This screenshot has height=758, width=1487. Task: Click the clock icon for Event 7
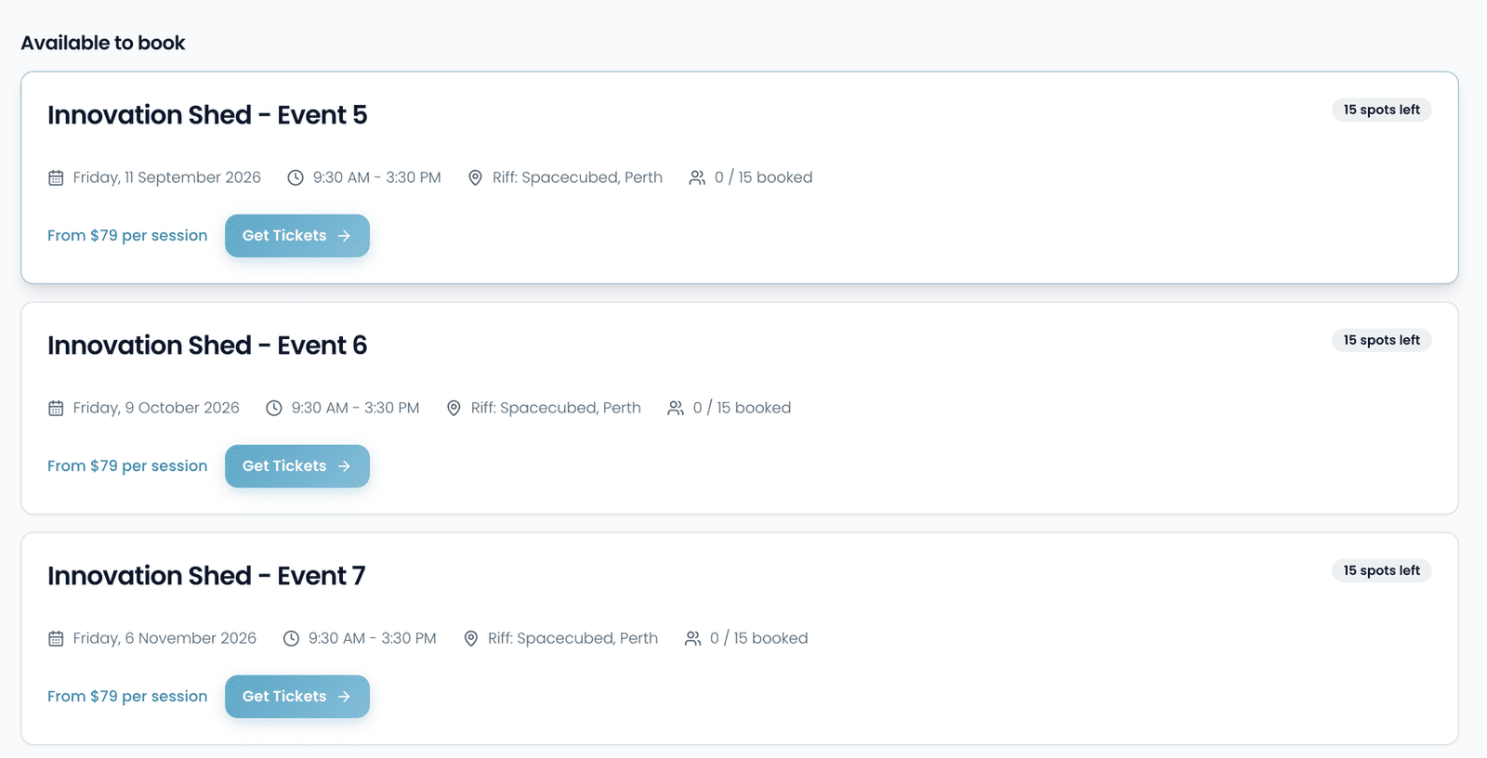(x=291, y=638)
